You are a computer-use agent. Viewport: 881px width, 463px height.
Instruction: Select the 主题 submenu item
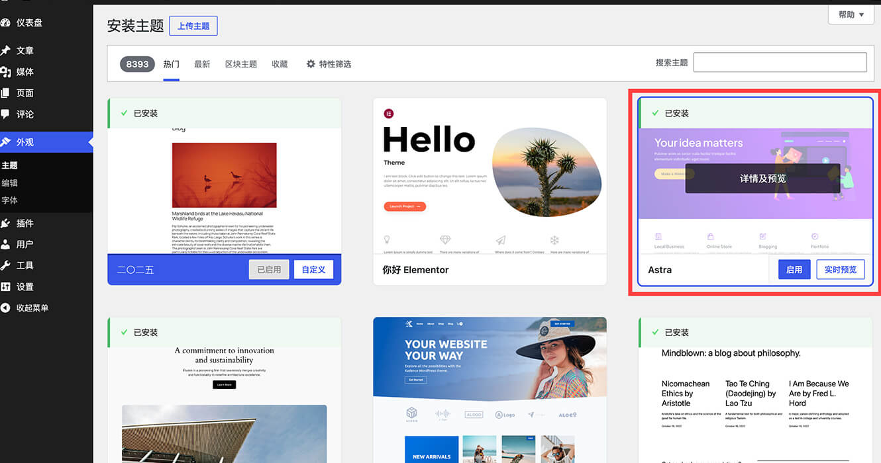[x=9, y=165]
